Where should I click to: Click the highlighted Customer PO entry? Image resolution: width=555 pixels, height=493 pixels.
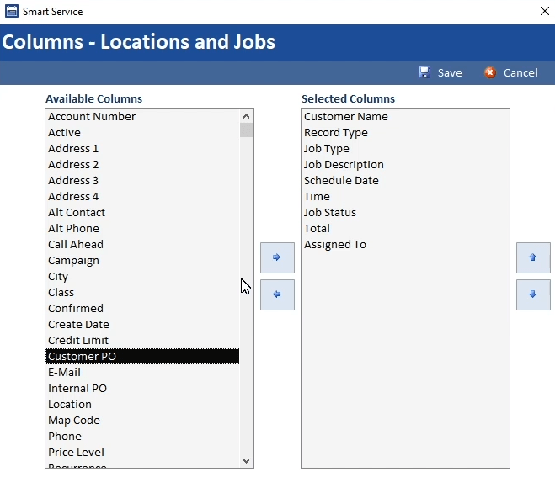tap(142, 356)
